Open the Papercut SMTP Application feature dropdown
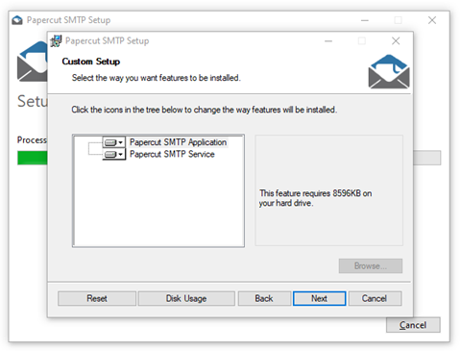 pyautogui.click(x=113, y=142)
